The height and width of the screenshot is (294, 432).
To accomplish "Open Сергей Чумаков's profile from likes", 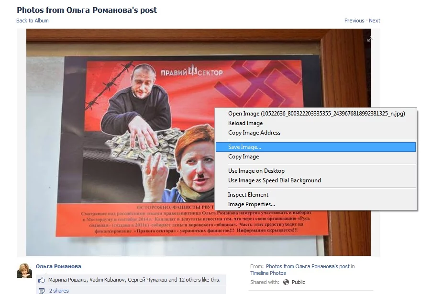I will coord(147,280).
